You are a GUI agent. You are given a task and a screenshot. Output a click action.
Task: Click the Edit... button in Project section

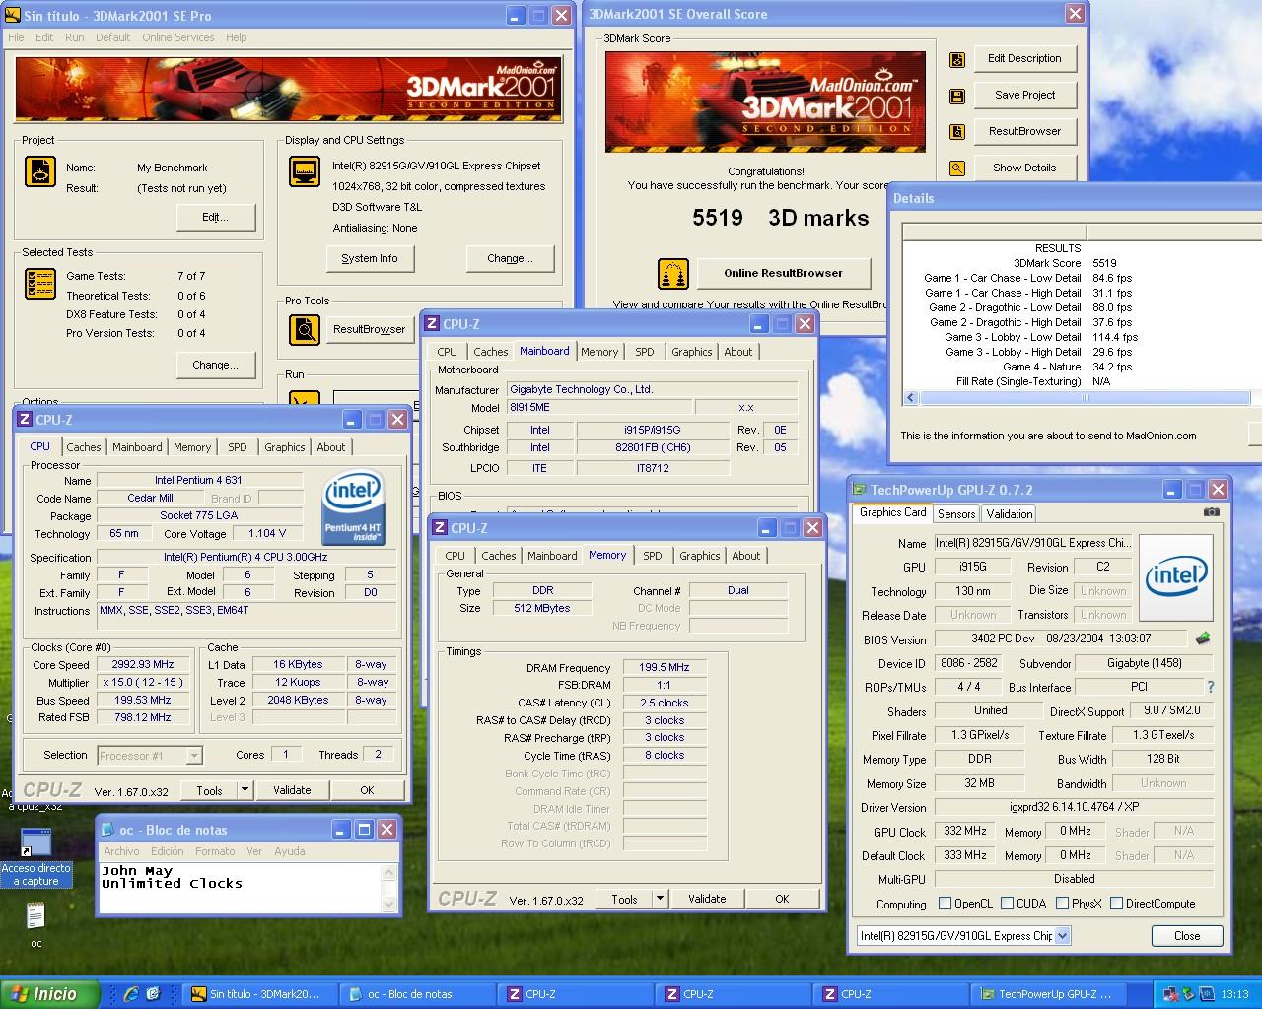pyautogui.click(x=215, y=217)
